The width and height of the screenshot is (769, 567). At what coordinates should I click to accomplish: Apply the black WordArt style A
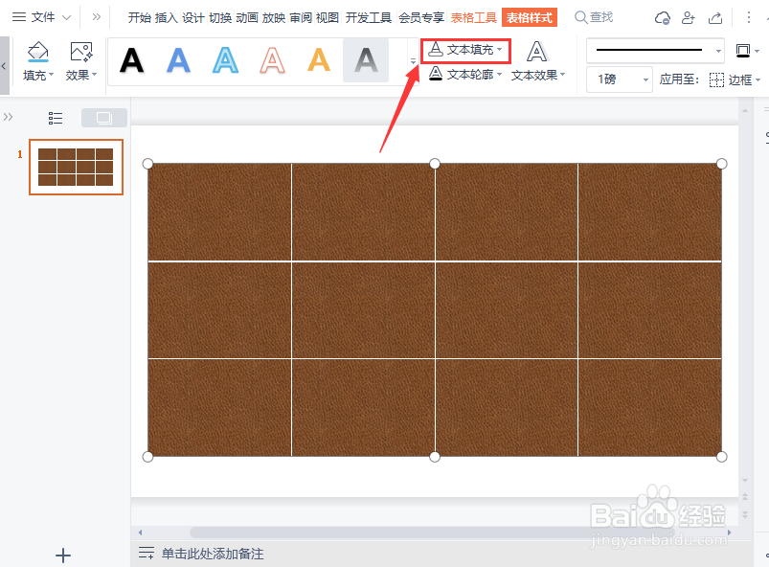tap(131, 60)
